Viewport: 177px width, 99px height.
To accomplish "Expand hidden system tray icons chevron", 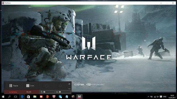I will pos(149,97).
